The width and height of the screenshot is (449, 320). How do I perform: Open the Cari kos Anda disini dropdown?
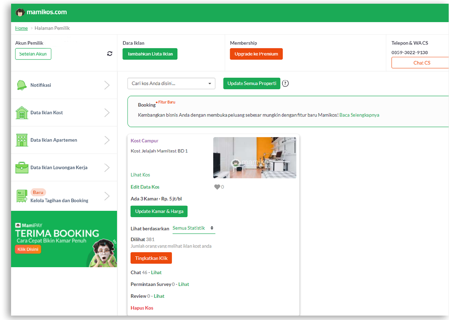171,83
